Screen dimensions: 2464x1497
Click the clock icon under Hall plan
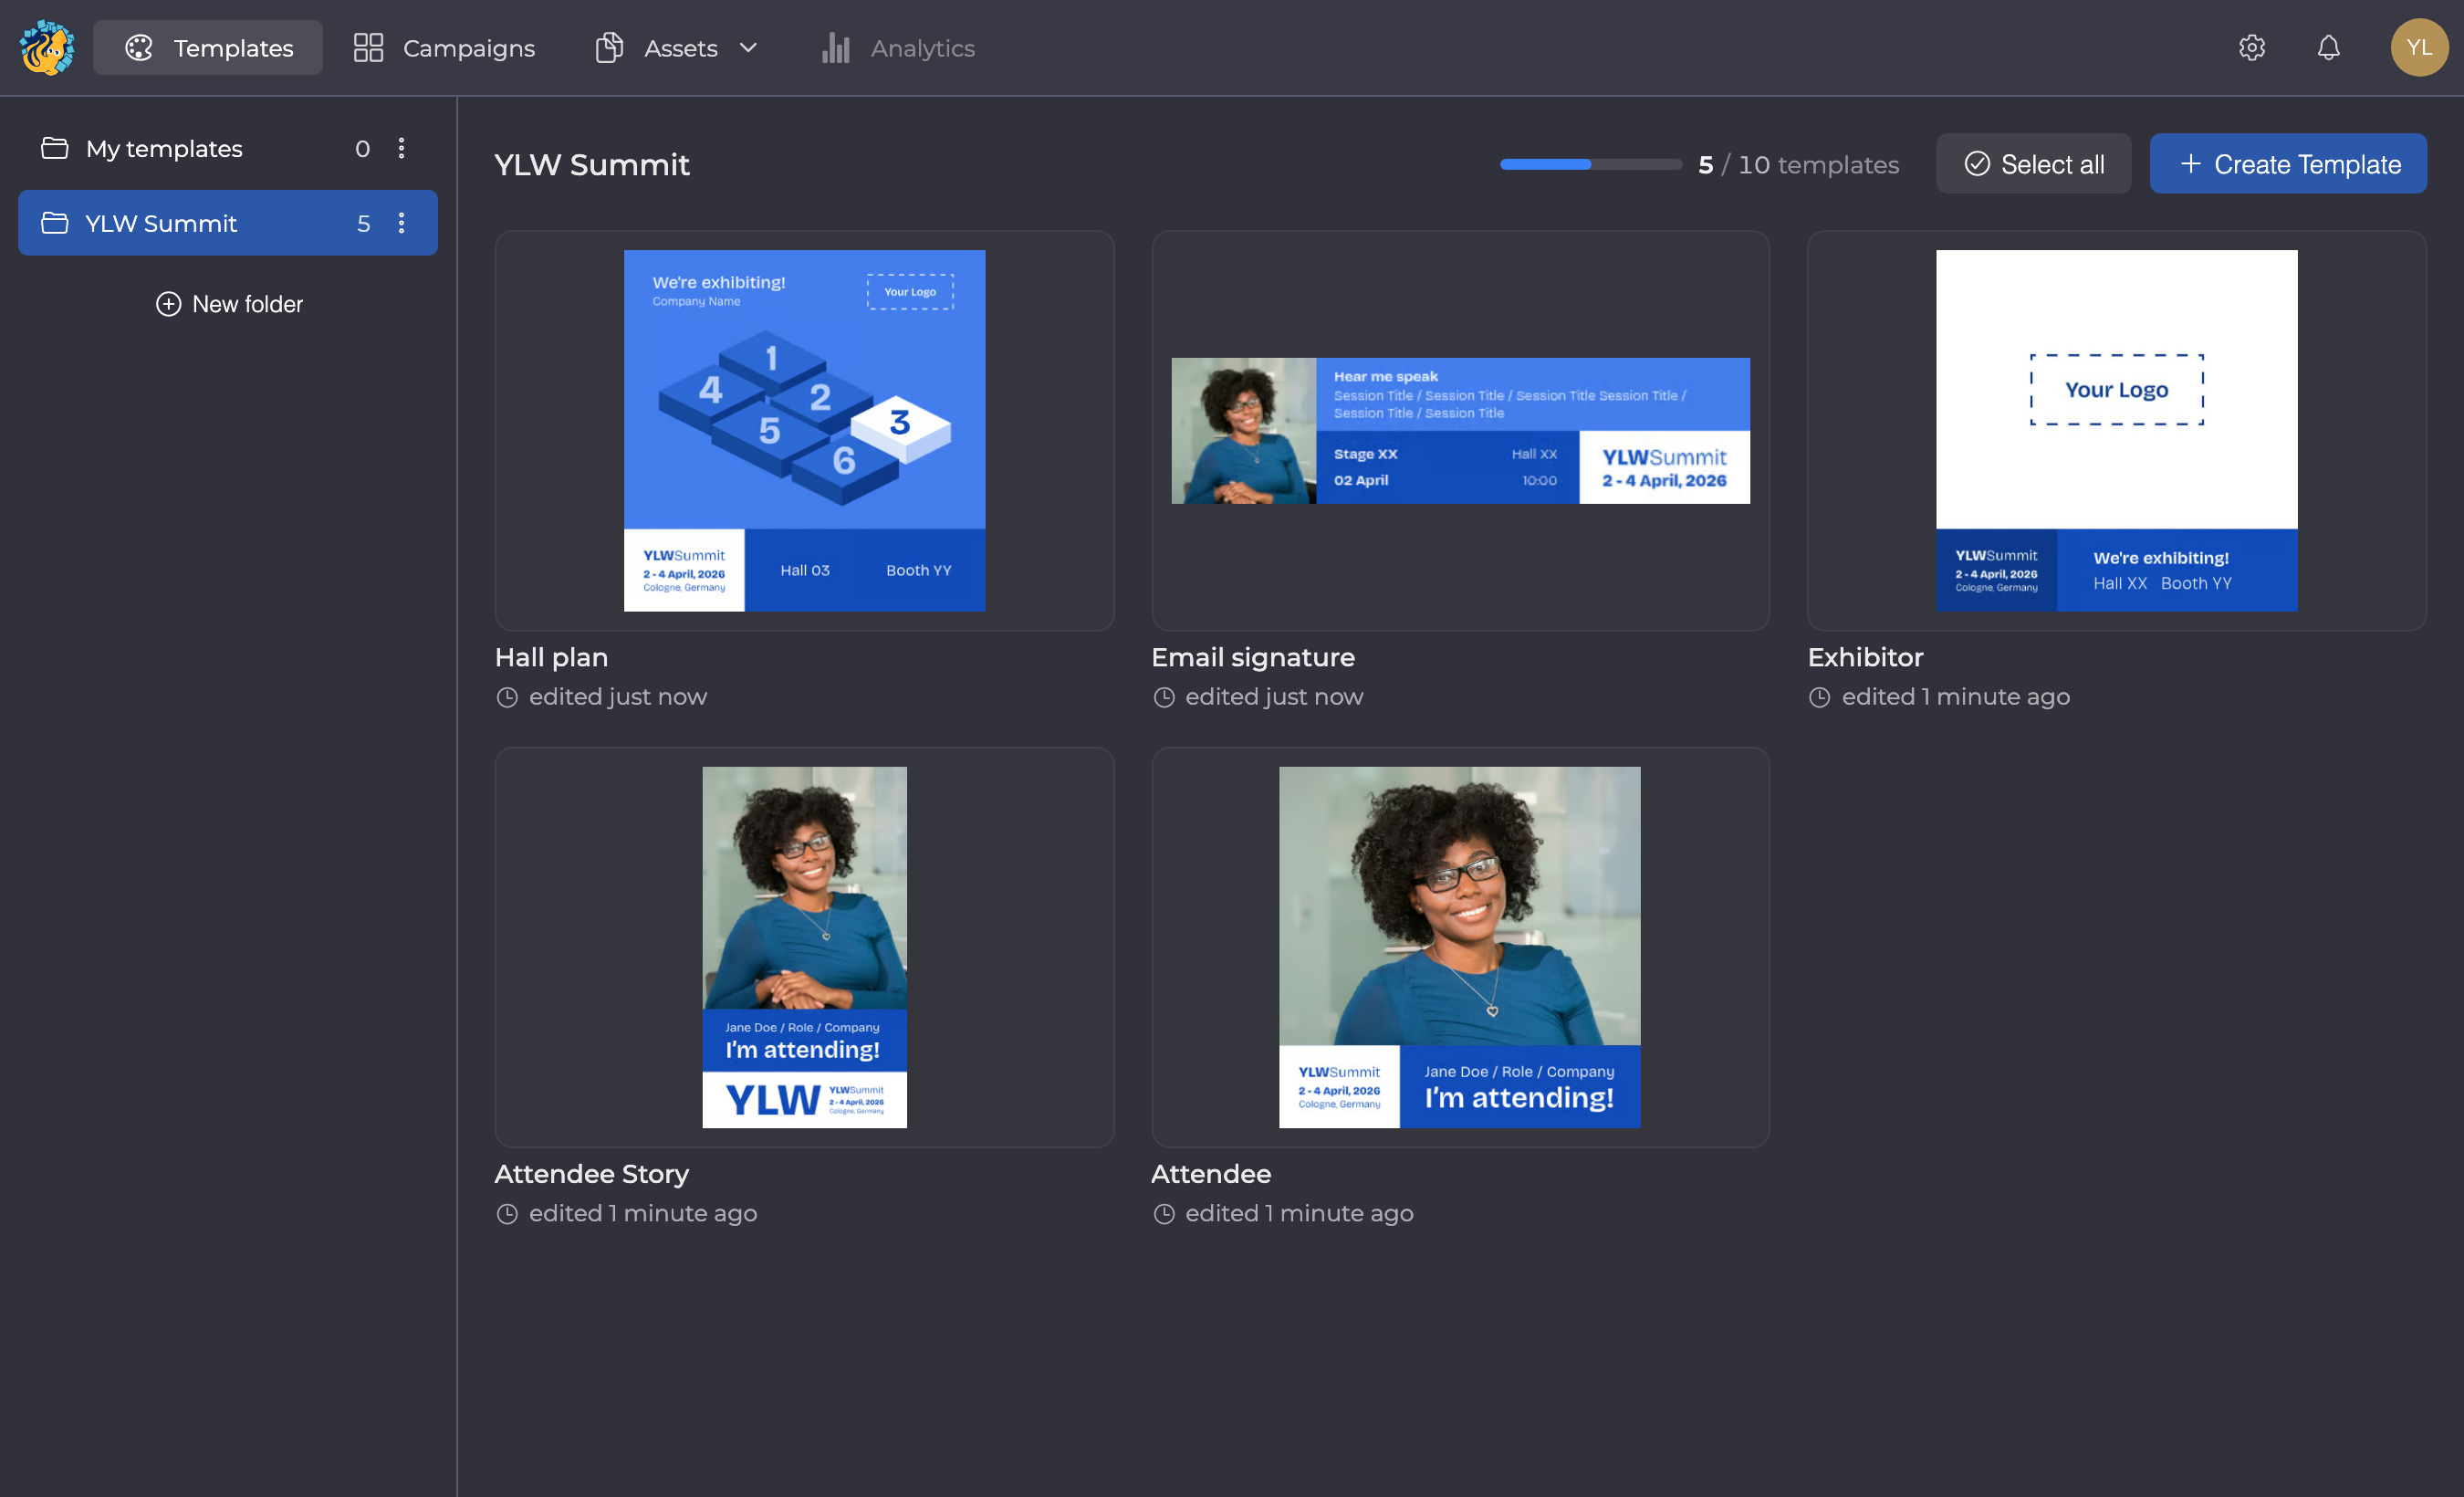507,697
